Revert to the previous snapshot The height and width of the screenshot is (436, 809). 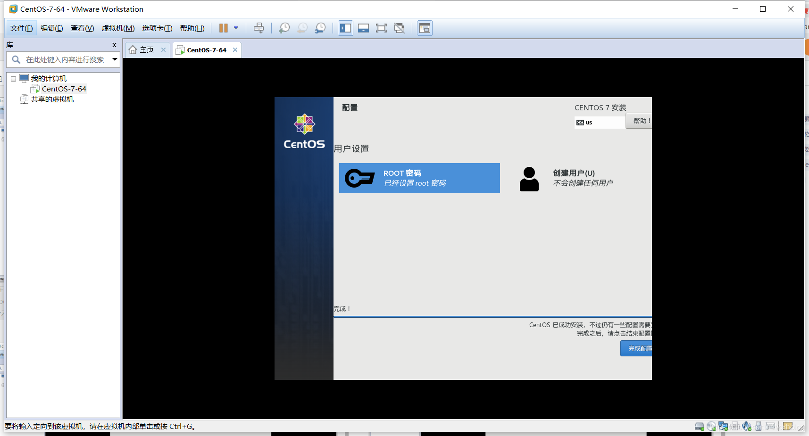tap(302, 28)
